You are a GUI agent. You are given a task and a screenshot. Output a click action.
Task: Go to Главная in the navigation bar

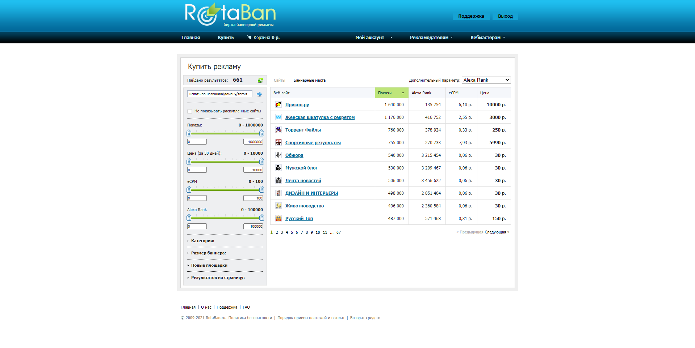tap(191, 38)
